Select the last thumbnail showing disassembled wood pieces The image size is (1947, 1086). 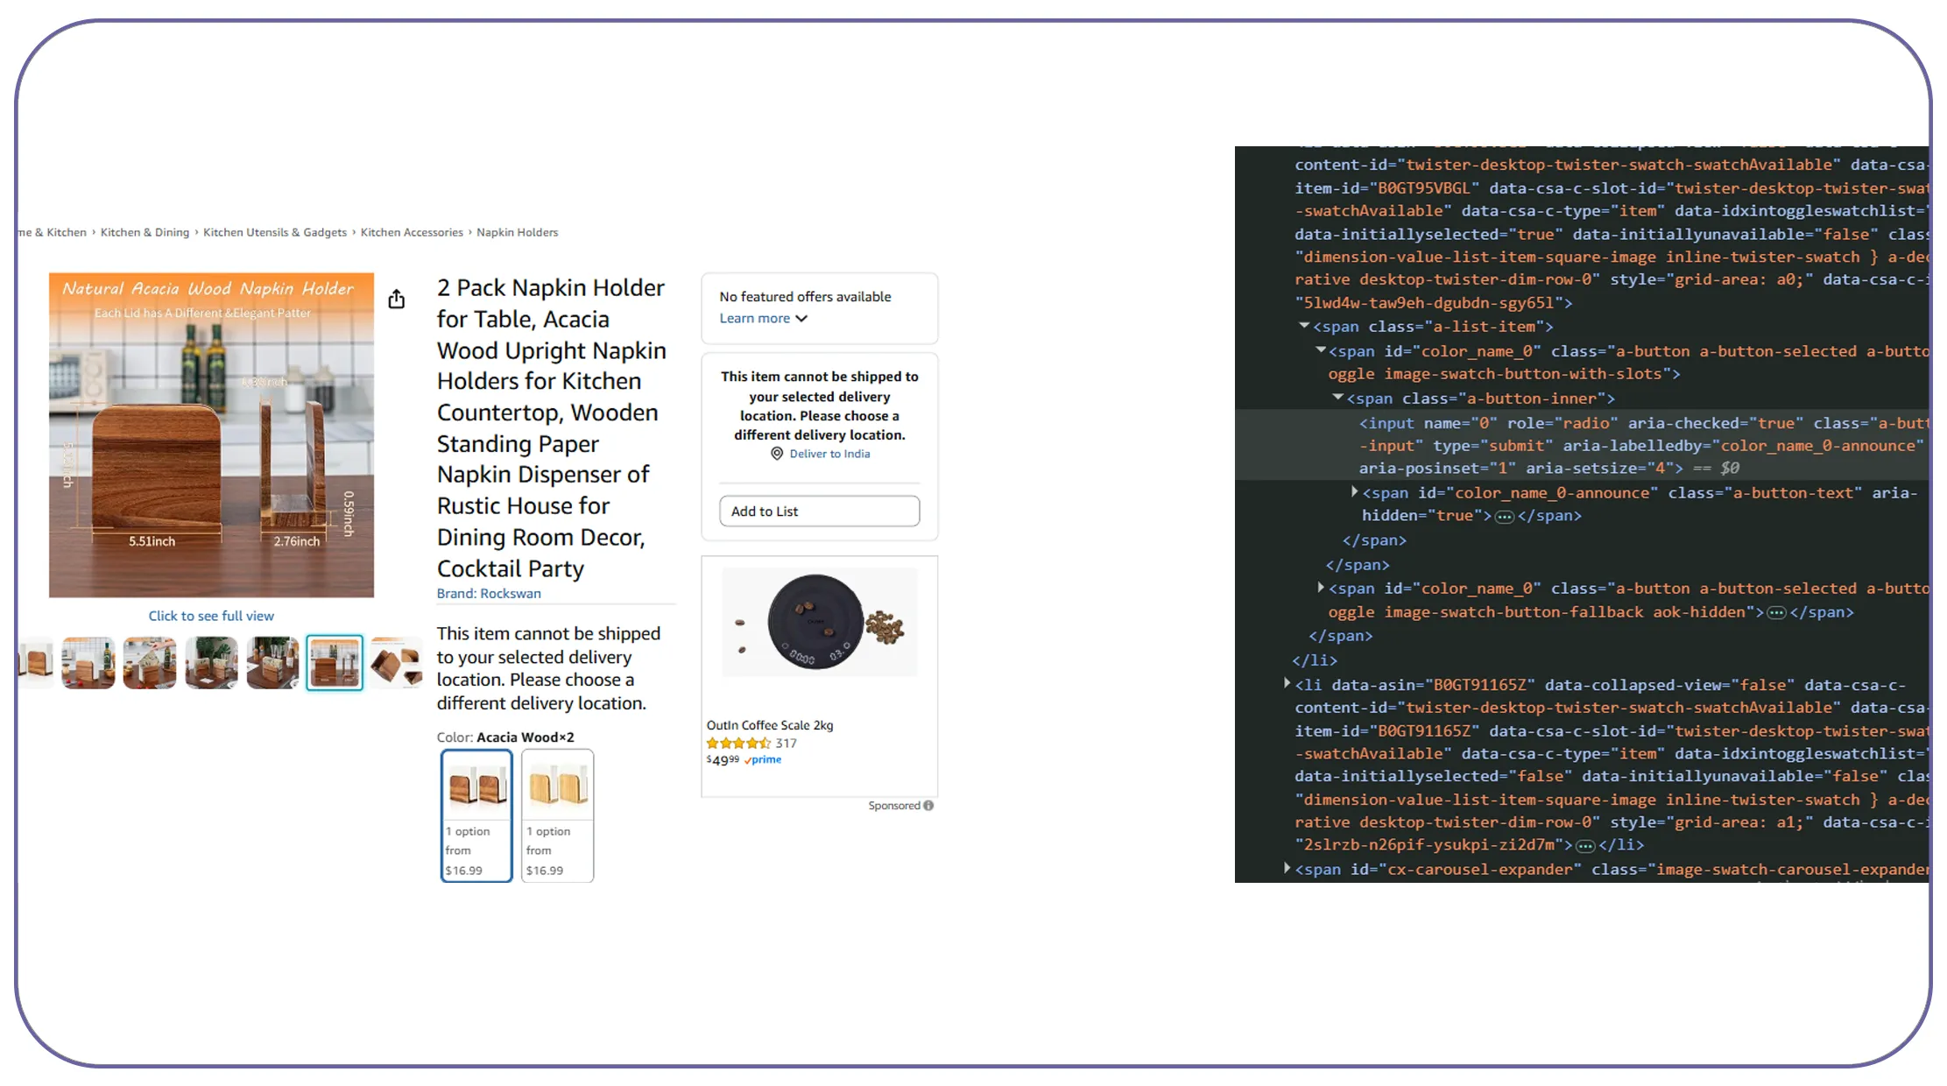(x=396, y=663)
